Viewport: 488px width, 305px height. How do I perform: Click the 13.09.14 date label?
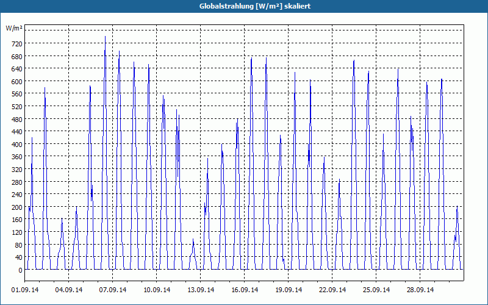click(201, 290)
